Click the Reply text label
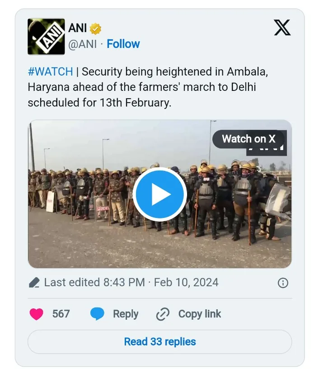 tap(126, 314)
